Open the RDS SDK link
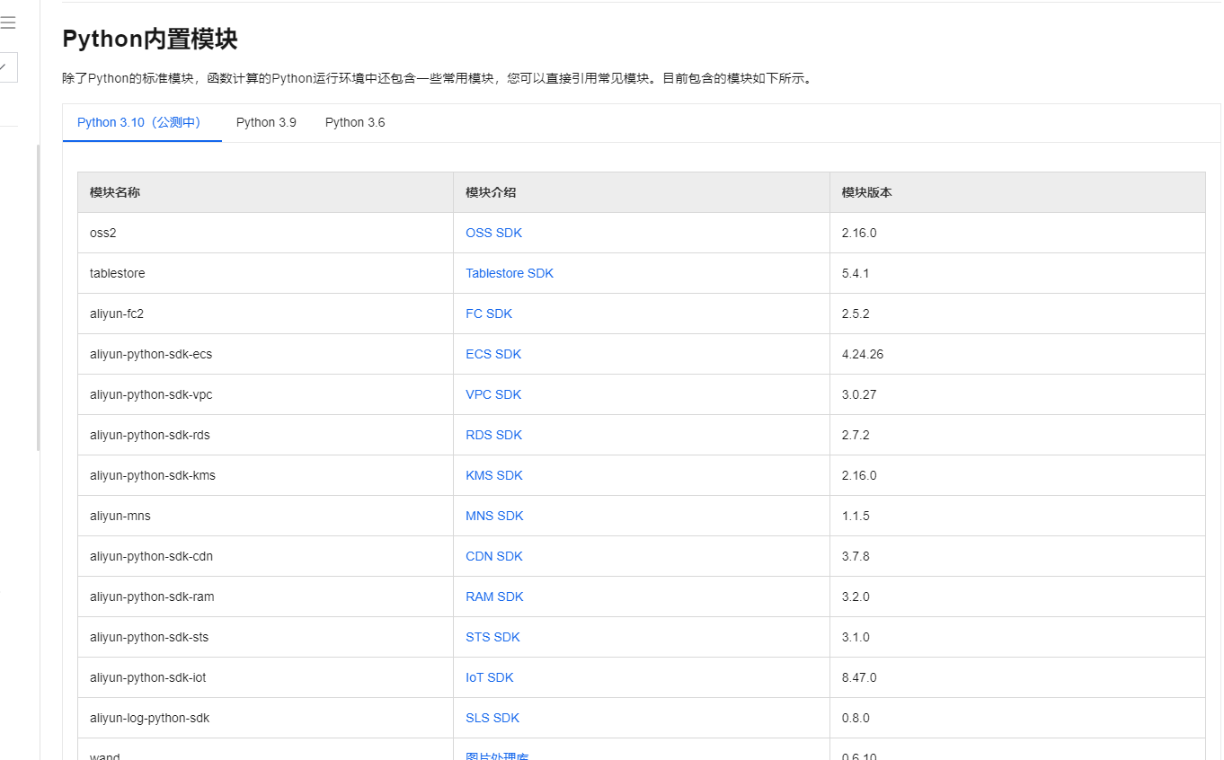Viewport: 1224px width, 760px height. coord(494,435)
